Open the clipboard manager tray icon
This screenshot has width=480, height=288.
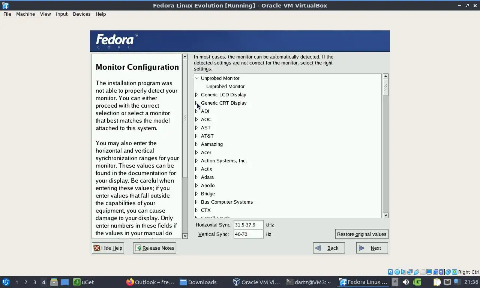(x=437, y=282)
